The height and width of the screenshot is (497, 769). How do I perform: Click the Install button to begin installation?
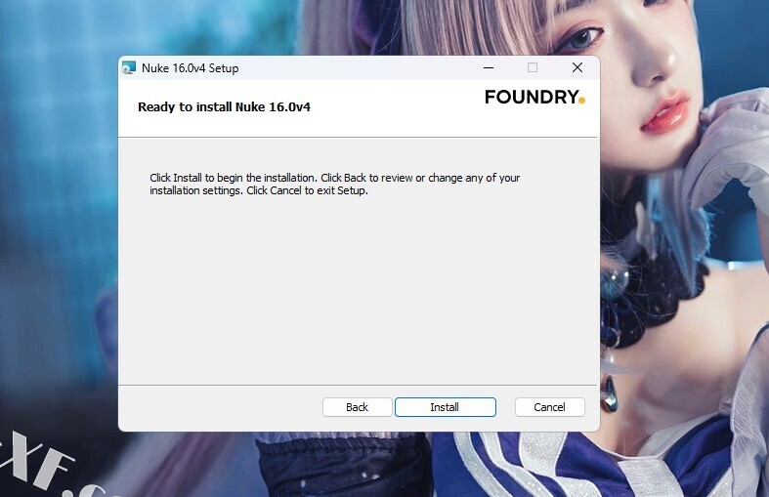[446, 407]
